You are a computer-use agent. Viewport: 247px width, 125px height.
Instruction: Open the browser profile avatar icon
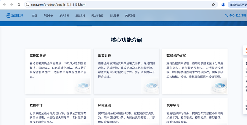click(x=223, y=5)
